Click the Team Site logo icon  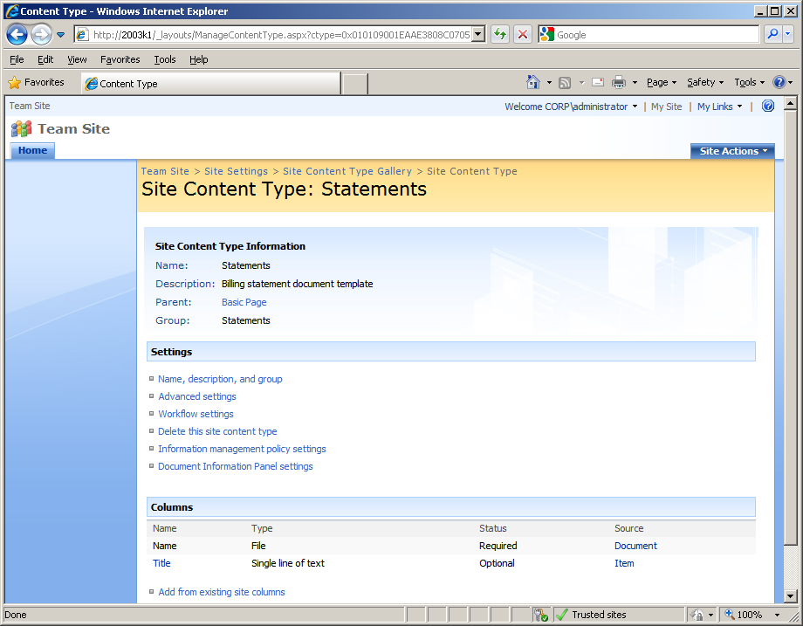[21, 128]
